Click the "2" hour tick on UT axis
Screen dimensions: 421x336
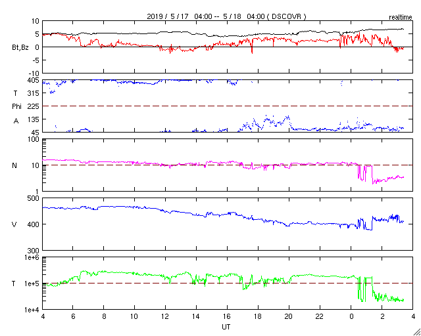tap(382, 316)
